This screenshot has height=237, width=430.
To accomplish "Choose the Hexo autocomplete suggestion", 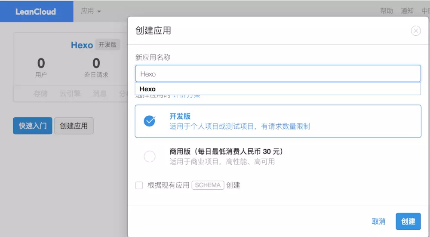I will pos(278,89).
